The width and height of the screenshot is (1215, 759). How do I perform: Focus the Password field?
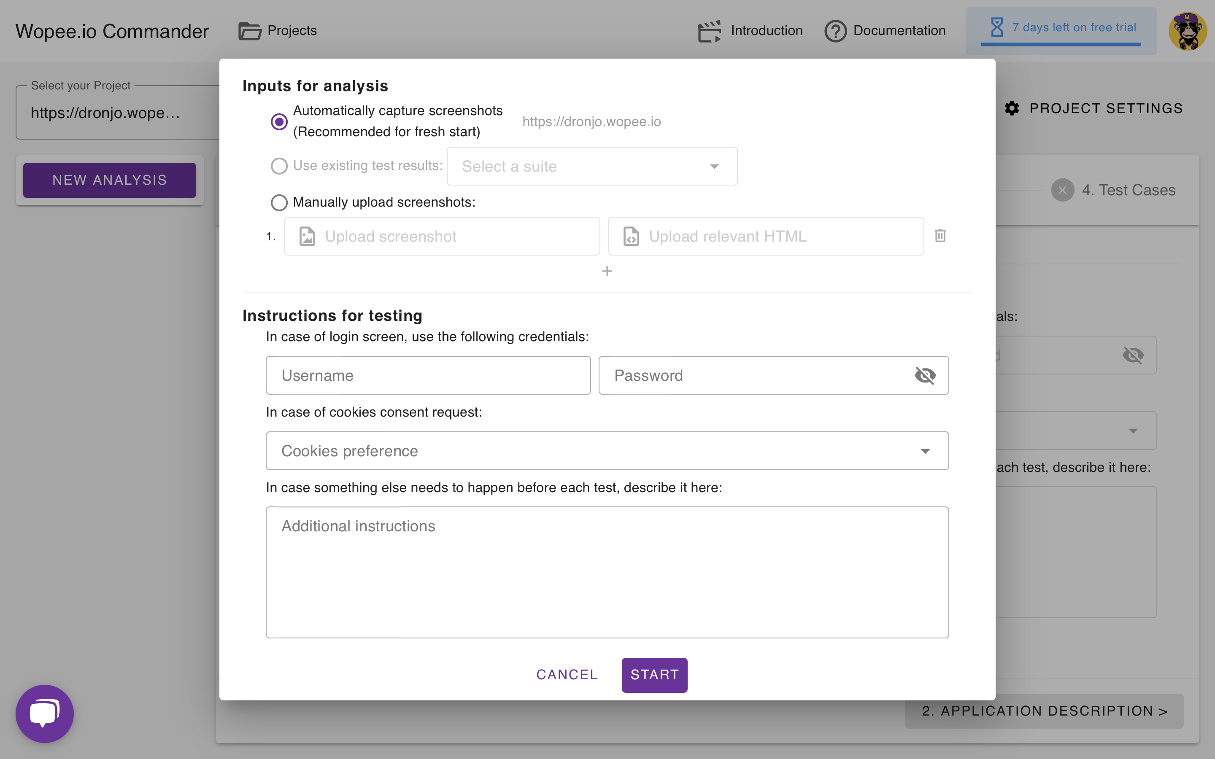(774, 375)
